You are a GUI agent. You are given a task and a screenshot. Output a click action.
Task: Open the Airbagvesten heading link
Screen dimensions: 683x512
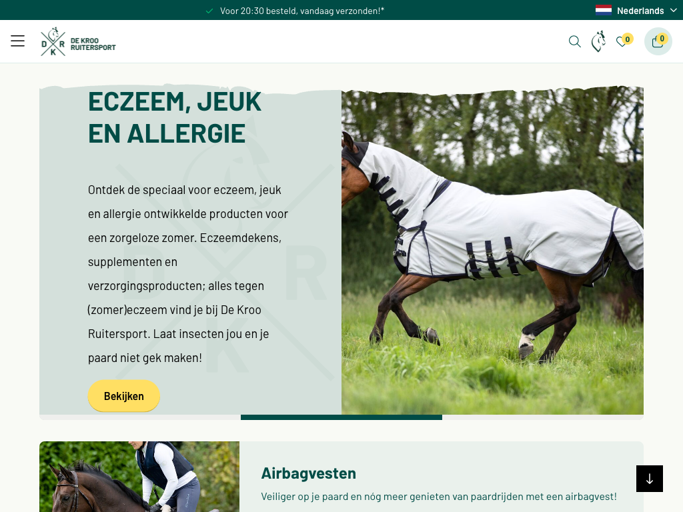click(x=308, y=473)
